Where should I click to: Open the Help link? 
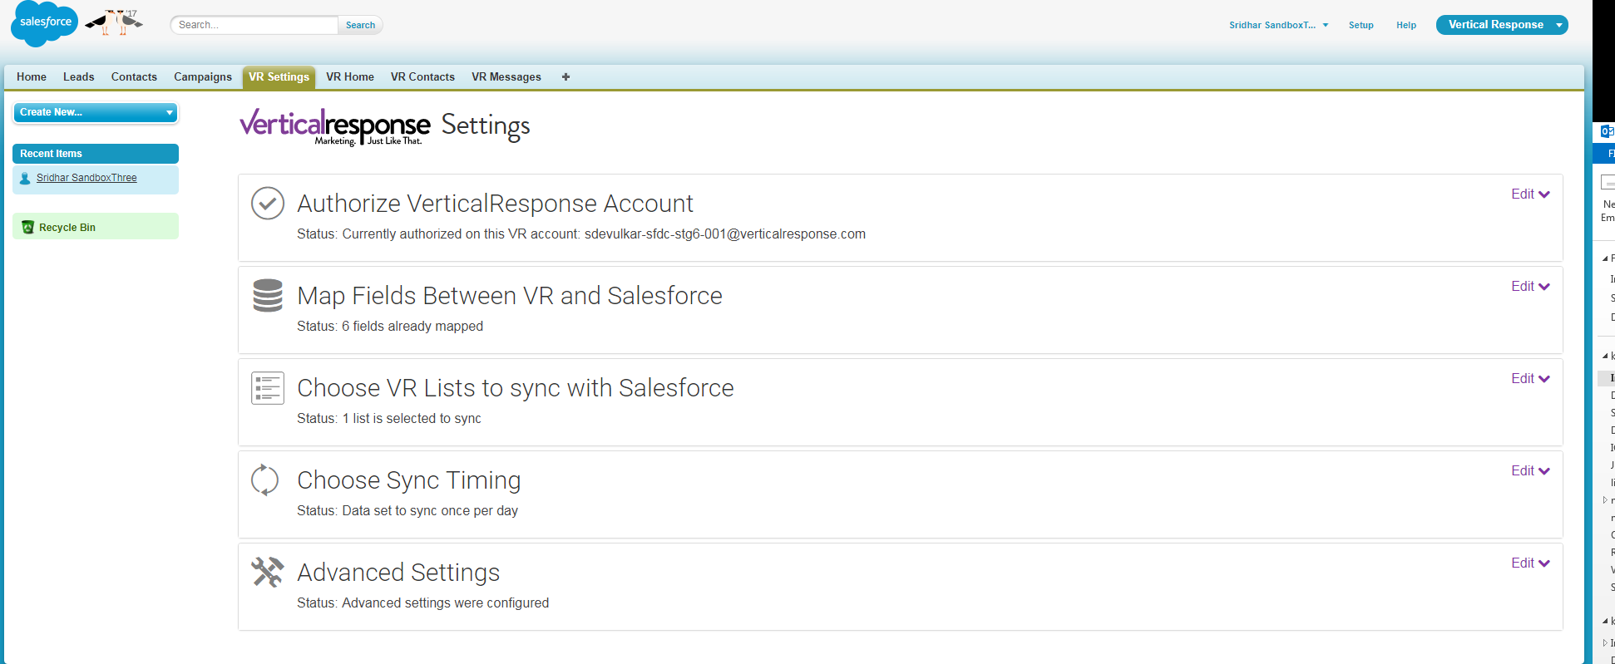click(x=1406, y=25)
